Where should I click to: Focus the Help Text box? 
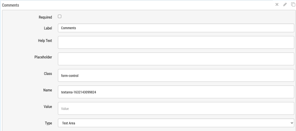(x=176, y=42)
